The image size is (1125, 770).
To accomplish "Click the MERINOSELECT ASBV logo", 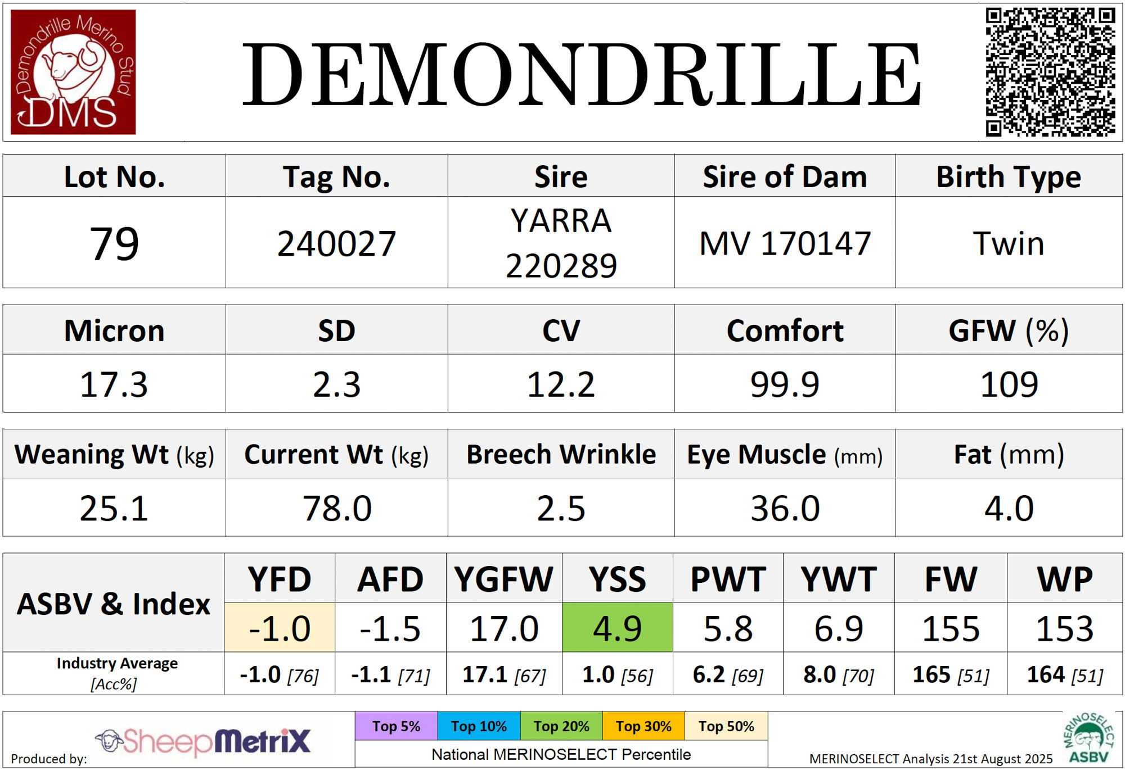I will pyautogui.click(x=1089, y=739).
